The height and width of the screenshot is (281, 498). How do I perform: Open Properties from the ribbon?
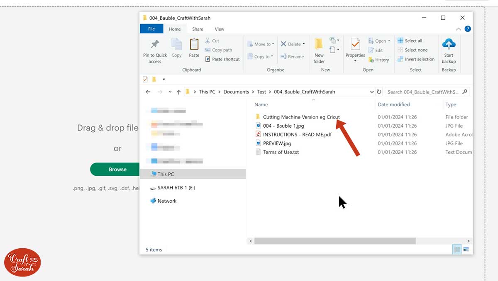355,45
